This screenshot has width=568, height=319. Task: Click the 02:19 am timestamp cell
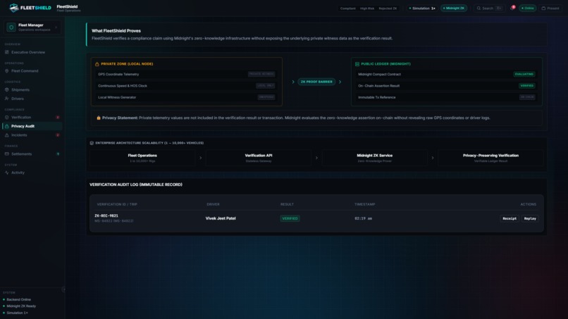364,219
